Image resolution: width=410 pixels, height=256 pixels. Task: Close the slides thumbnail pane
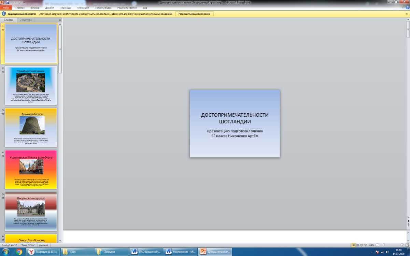60,20
